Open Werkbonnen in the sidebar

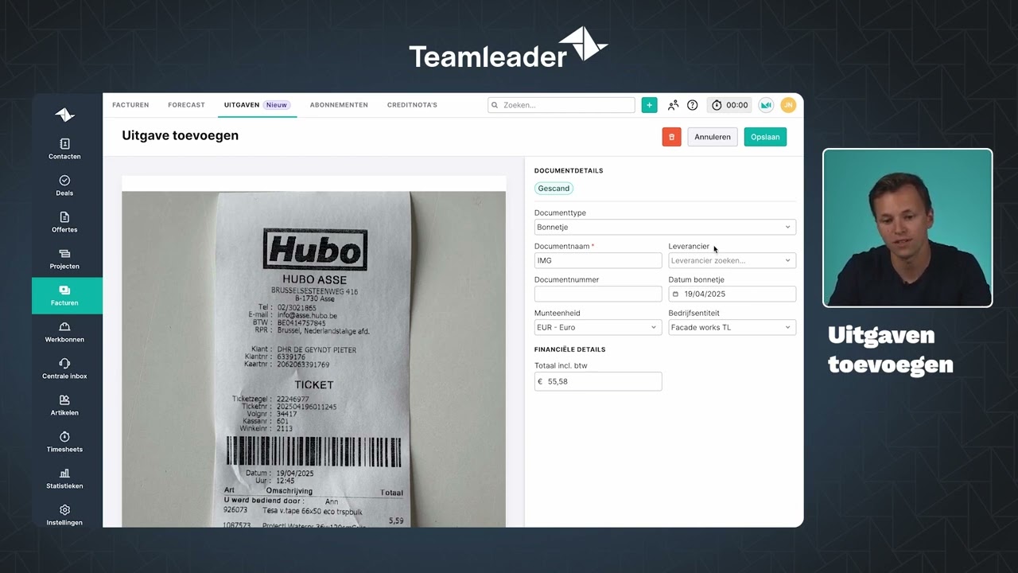pos(65,332)
